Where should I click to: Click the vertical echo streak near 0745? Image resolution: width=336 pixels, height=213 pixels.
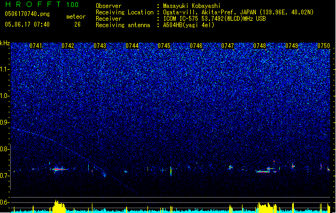pyautogui.click(x=171, y=171)
